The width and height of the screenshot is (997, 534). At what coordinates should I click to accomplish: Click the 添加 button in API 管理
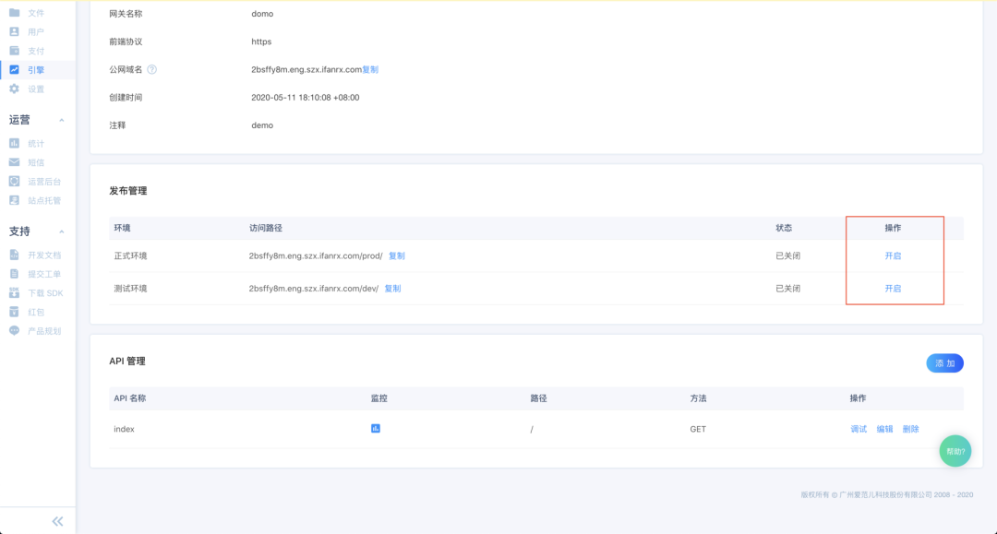(945, 363)
